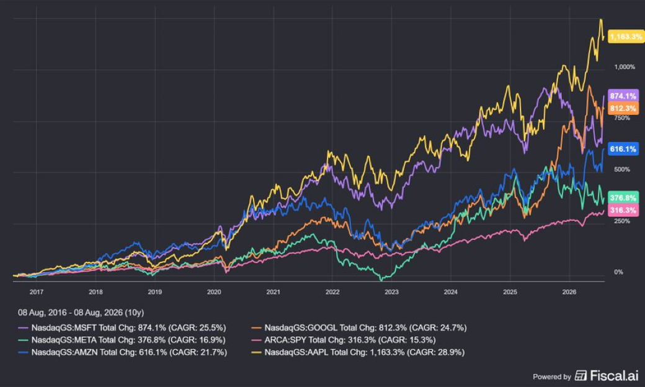Image resolution: width=645 pixels, height=387 pixels.
Task: Click the 2025 x-axis label
Action: click(510, 292)
